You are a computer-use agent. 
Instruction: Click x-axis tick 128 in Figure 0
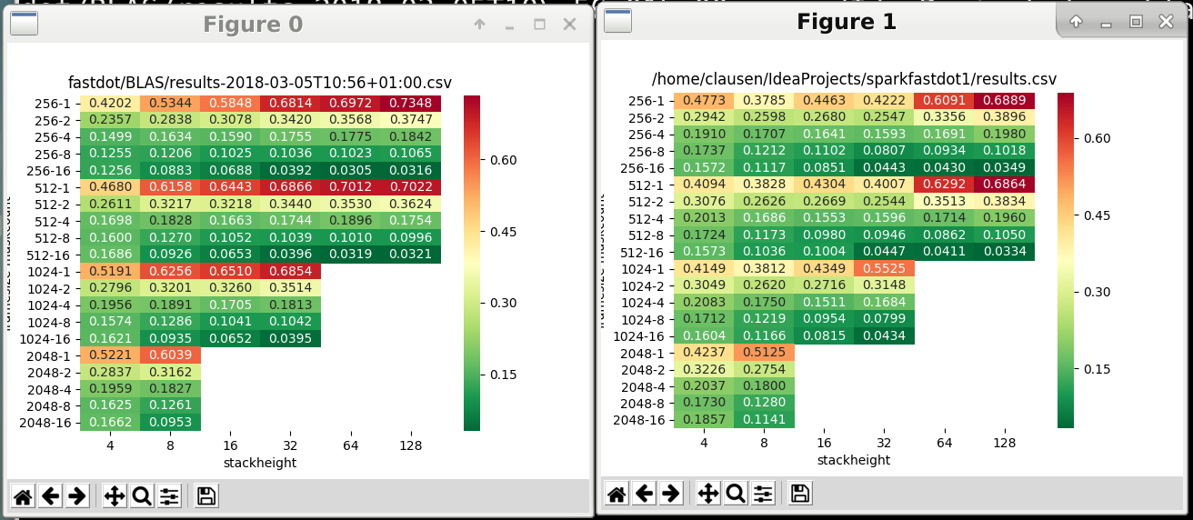coord(410,445)
